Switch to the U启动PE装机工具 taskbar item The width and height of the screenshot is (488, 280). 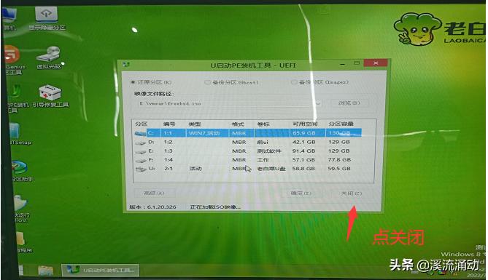pyautogui.click(x=100, y=270)
